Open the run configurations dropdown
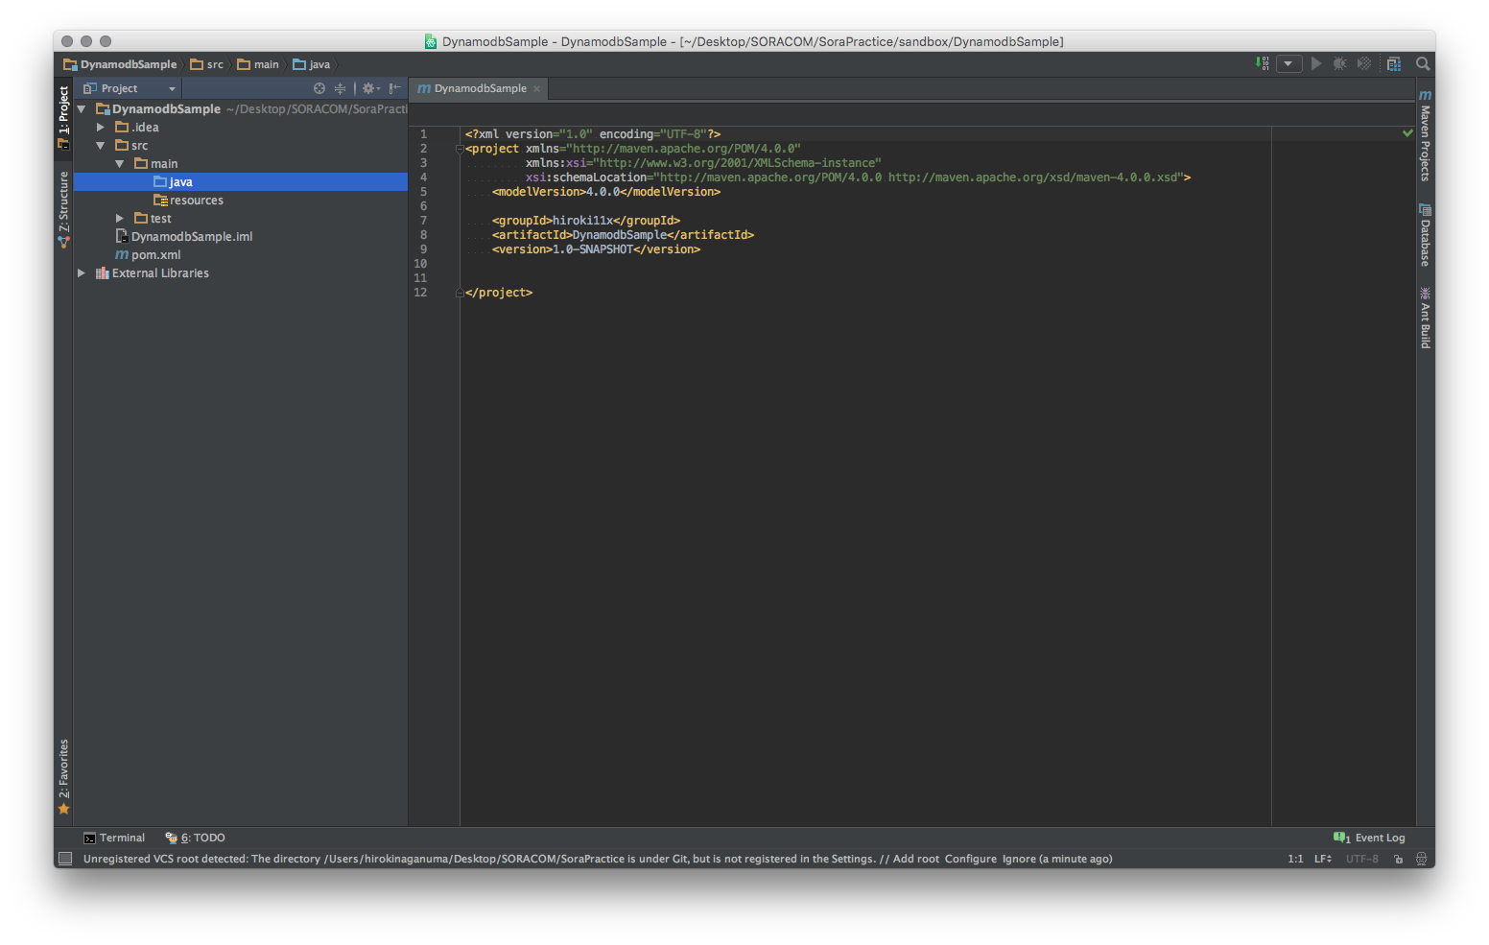 [1288, 63]
